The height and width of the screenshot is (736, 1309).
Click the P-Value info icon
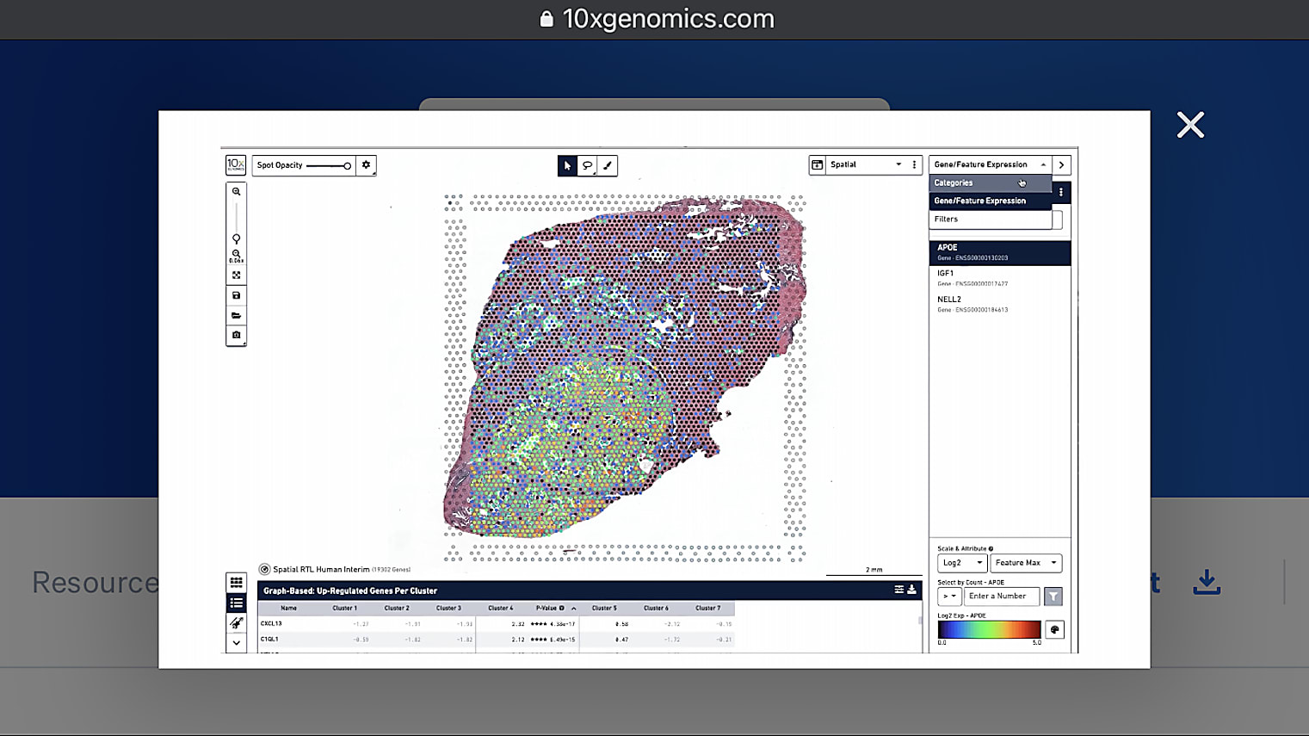tap(562, 609)
